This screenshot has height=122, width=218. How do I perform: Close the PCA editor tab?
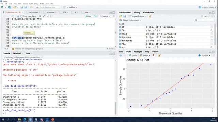[67, 13]
